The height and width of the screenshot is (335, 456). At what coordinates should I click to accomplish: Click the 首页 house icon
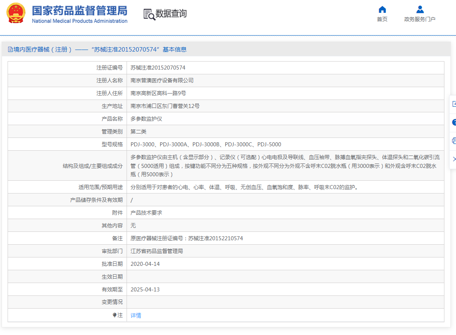(382, 10)
